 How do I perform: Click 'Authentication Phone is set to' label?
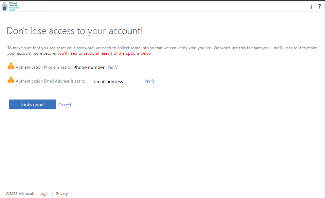[x=43, y=67]
